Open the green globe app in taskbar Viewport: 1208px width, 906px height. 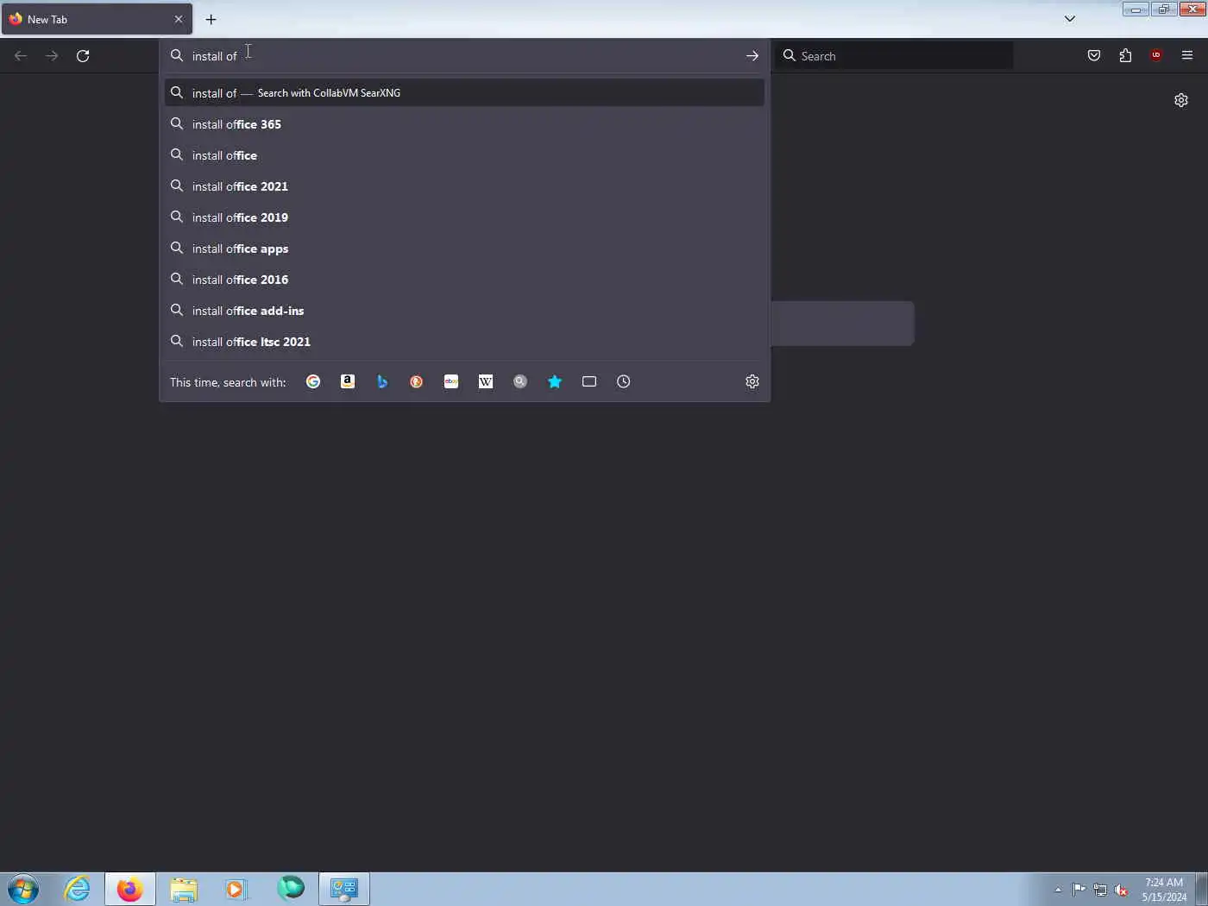[291, 889]
